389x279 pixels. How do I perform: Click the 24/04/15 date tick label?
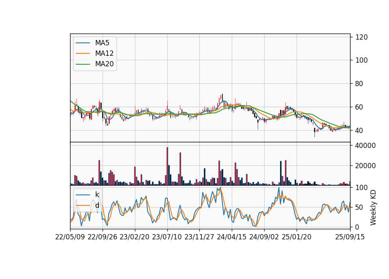coord(231,237)
